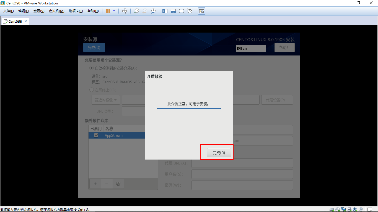The width and height of the screenshot is (378, 212).
Task: Remove the repository with the minus button
Action: click(107, 184)
